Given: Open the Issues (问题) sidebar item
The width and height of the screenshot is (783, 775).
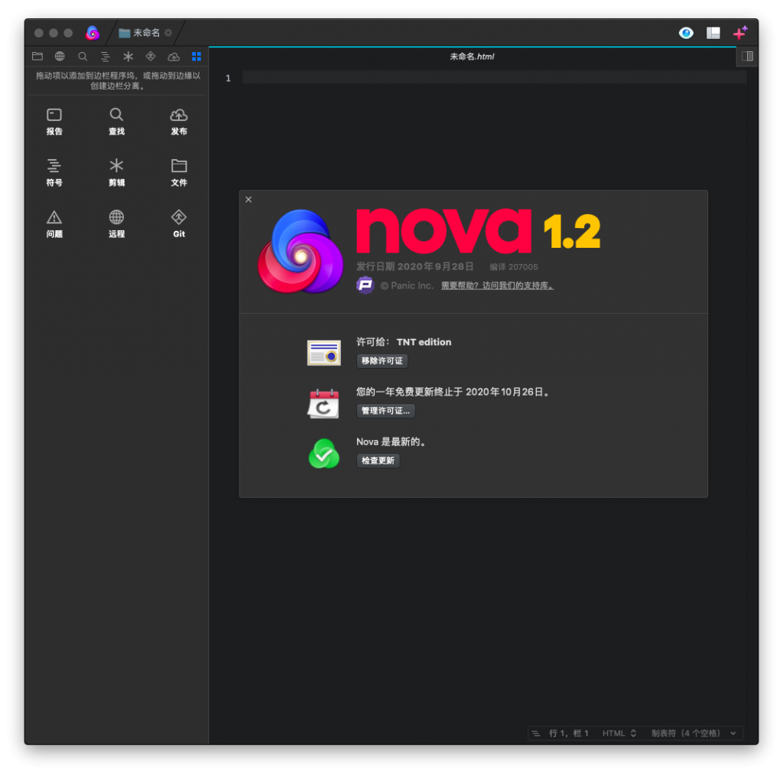Looking at the screenshot, I should [x=54, y=224].
